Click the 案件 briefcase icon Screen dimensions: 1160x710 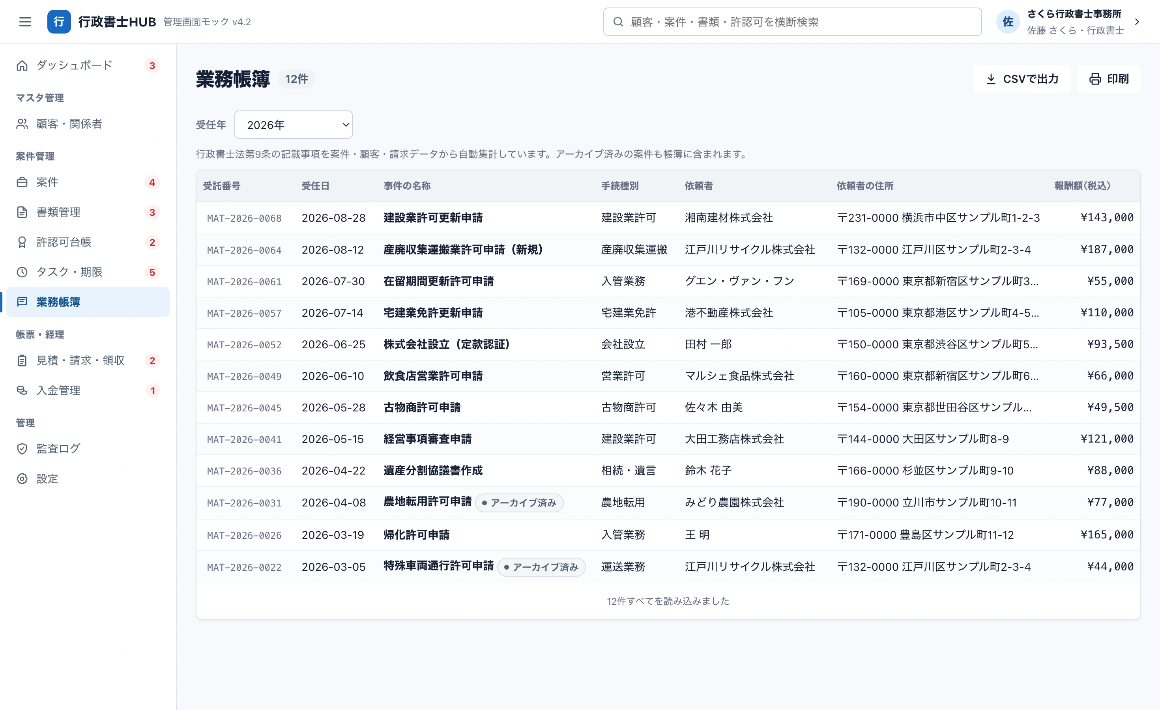click(22, 182)
